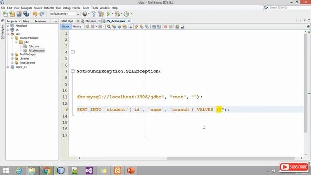Click the editor Last Edit icon

click(x=87, y=27)
